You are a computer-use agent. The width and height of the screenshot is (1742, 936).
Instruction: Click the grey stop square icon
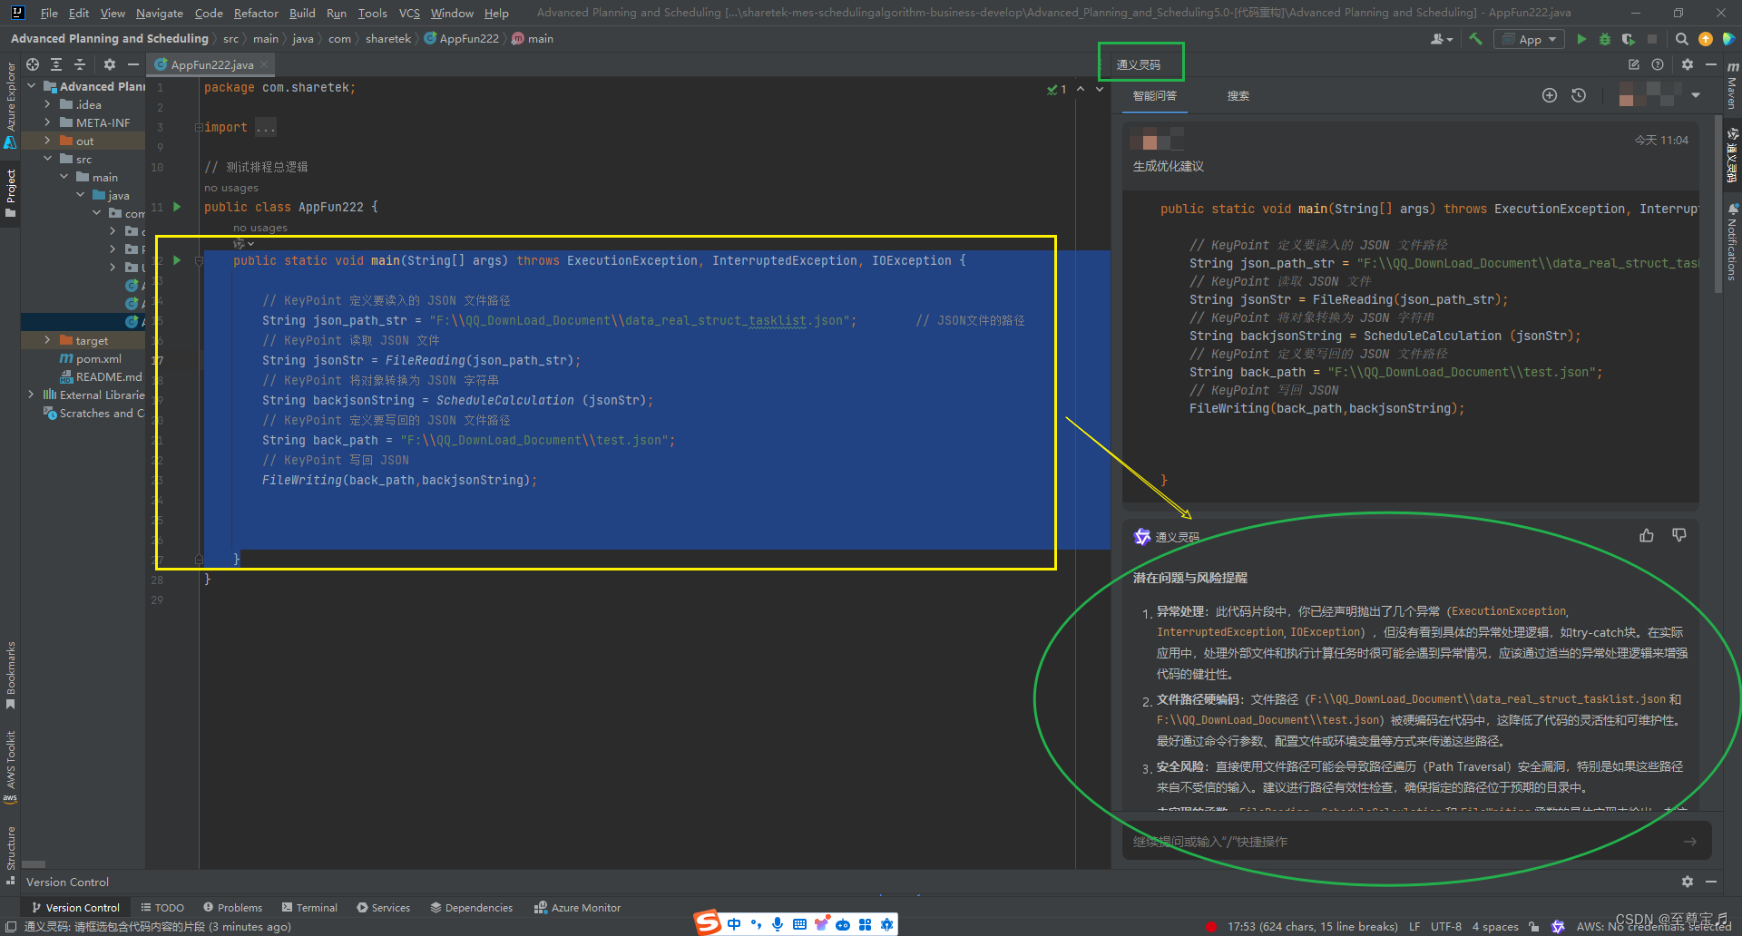coord(1652,39)
